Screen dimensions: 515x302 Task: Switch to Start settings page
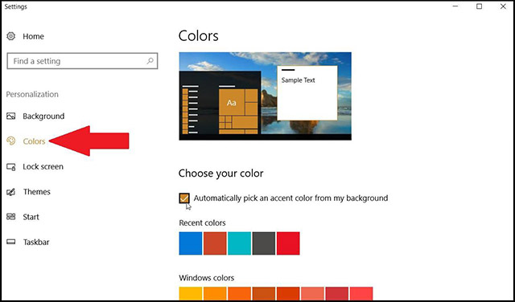click(x=31, y=217)
